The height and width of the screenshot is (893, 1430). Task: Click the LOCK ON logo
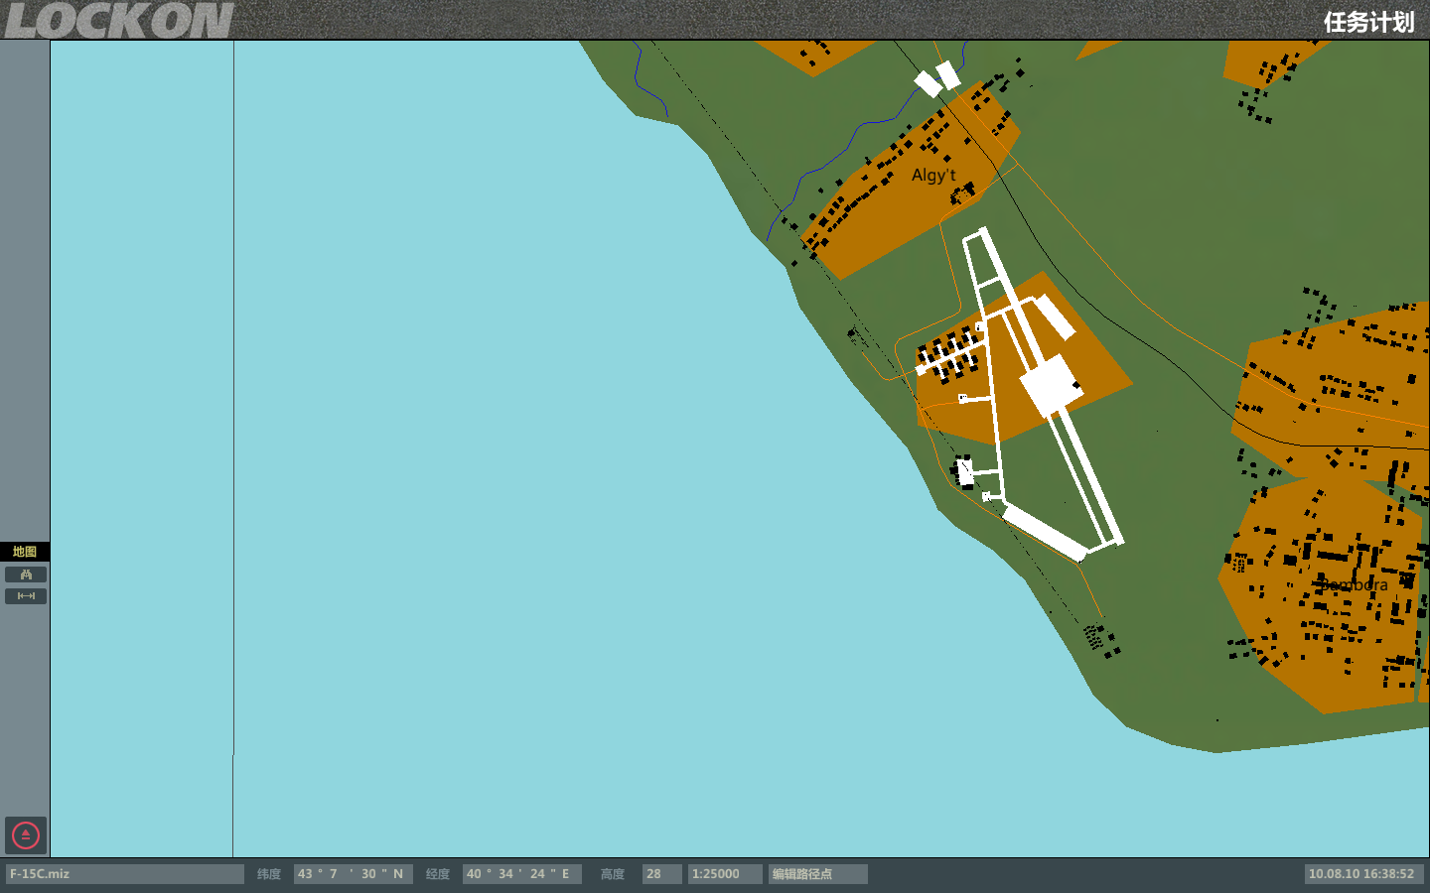118,21
